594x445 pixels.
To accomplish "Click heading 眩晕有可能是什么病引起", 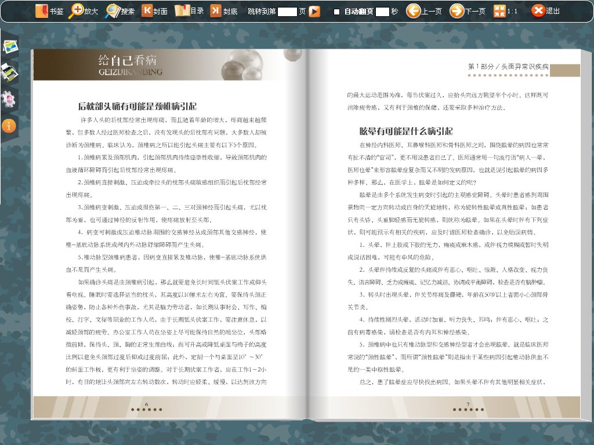I will pos(406,132).
